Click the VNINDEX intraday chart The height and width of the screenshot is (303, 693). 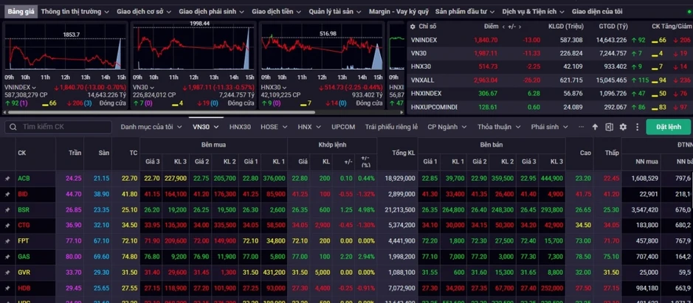click(x=65, y=48)
